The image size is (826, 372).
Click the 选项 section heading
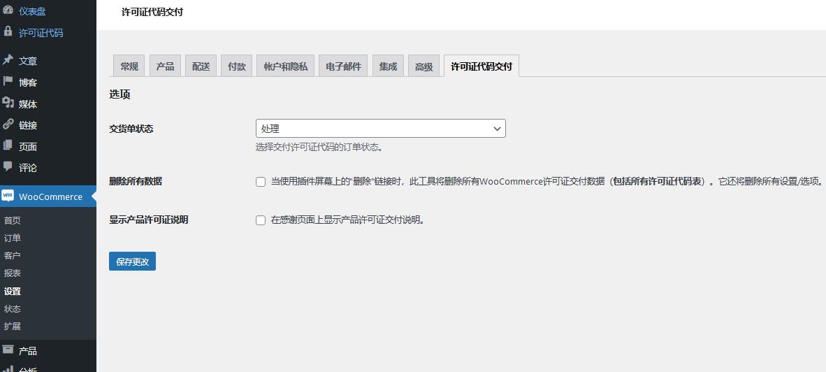click(119, 94)
